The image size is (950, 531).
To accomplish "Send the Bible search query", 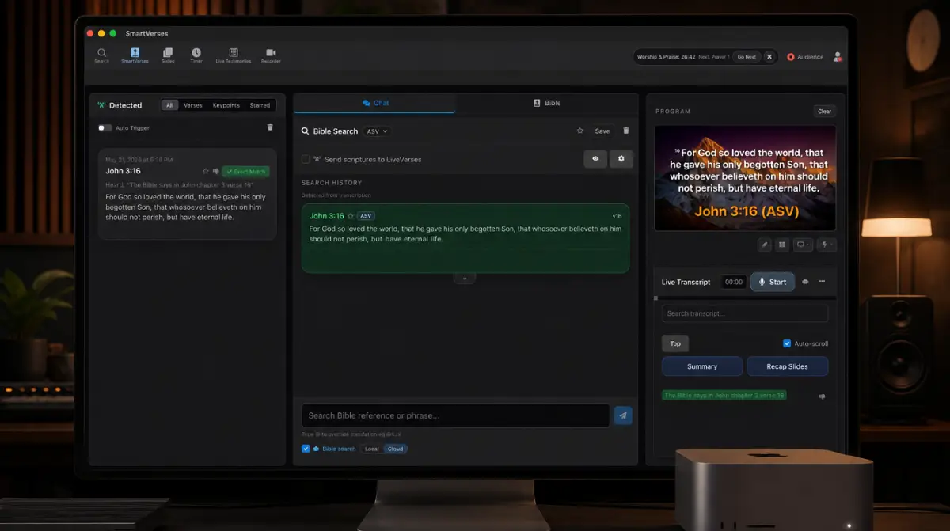I will [623, 415].
